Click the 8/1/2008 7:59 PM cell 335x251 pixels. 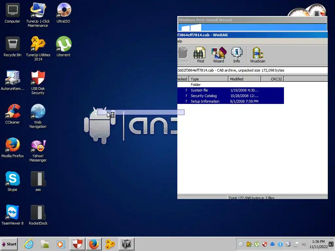pyautogui.click(x=244, y=101)
